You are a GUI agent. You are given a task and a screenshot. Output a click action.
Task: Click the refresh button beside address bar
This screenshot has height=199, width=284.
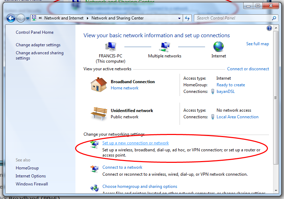[188, 18]
